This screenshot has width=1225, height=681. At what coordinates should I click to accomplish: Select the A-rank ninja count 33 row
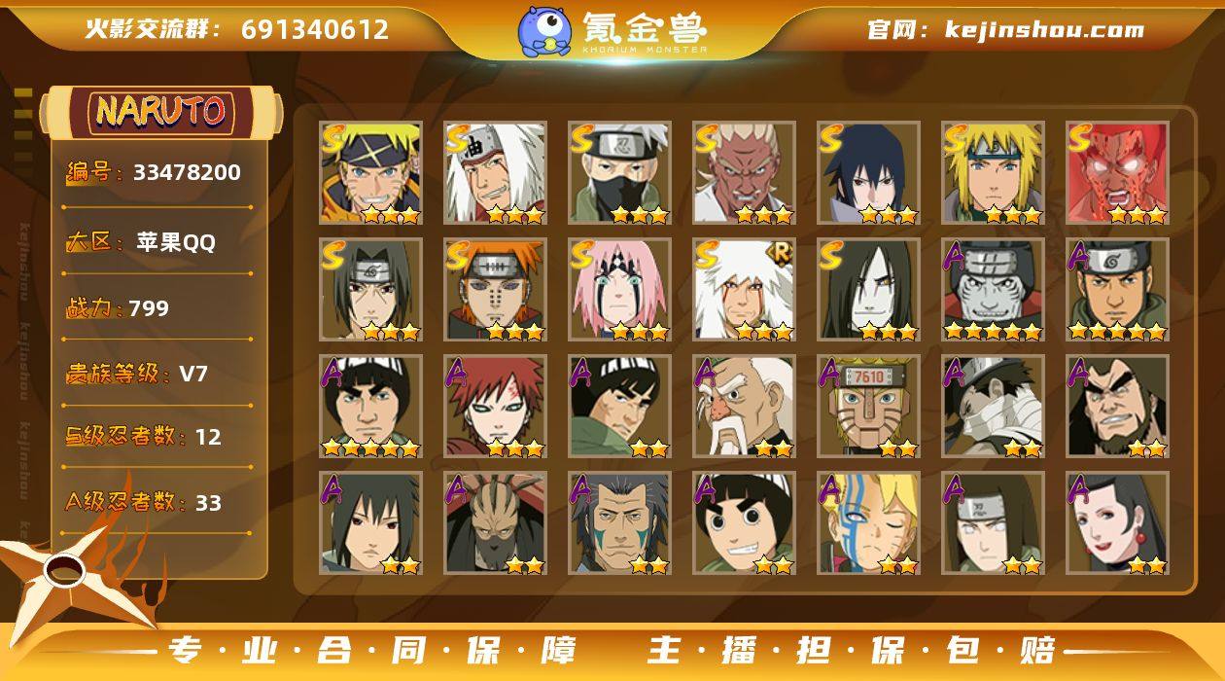[157, 502]
